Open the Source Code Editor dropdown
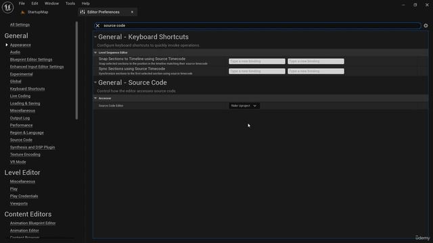The image size is (433, 243). [244, 106]
